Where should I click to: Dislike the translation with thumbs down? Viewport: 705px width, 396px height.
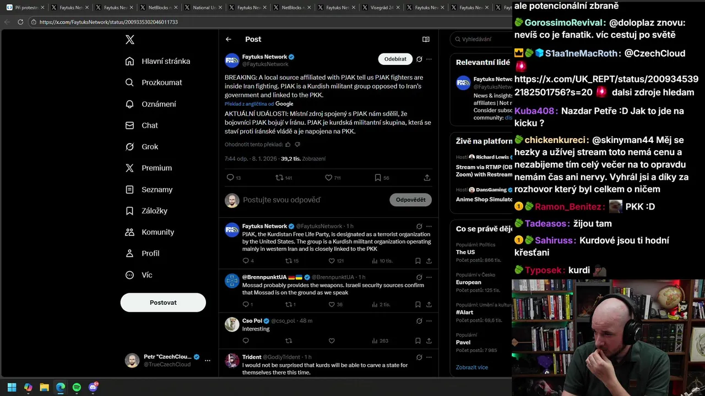click(x=297, y=145)
